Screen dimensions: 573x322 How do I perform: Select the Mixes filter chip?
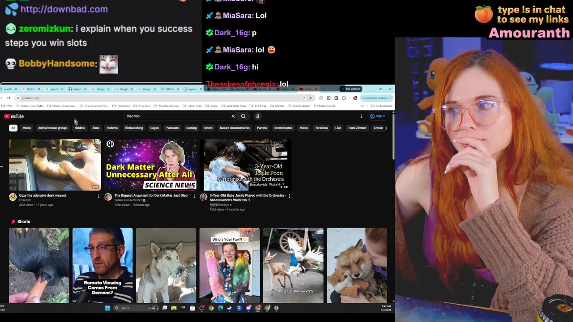(304, 128)
